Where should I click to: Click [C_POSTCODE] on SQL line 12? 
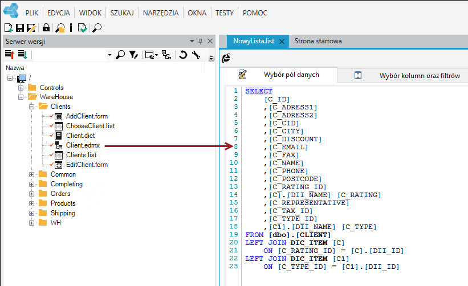[295, 179]
